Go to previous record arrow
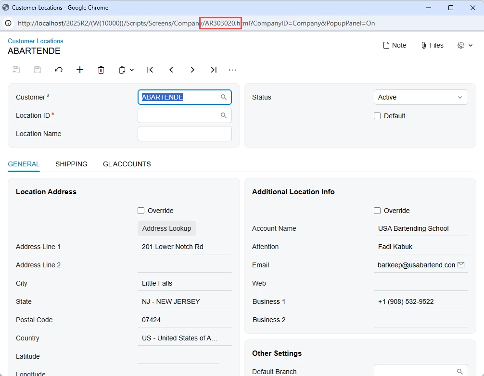Viewport: 484px width, 376px height. coord(171,70)
